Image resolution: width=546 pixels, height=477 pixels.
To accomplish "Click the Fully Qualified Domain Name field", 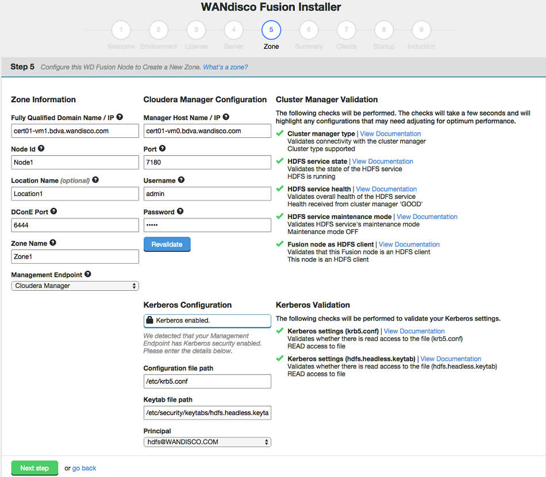I will click(75, 131).
